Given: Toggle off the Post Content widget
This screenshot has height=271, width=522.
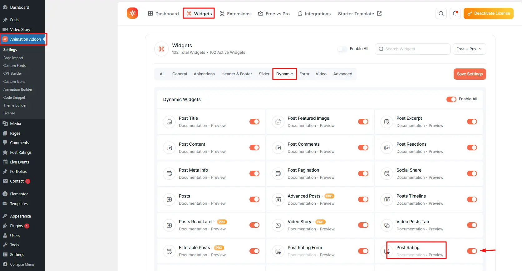Looking at the screenshot, I should (254, 148).
